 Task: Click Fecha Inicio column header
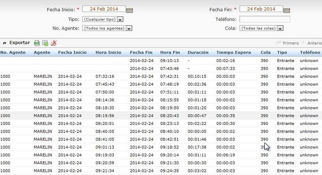(x=72, y=53)
